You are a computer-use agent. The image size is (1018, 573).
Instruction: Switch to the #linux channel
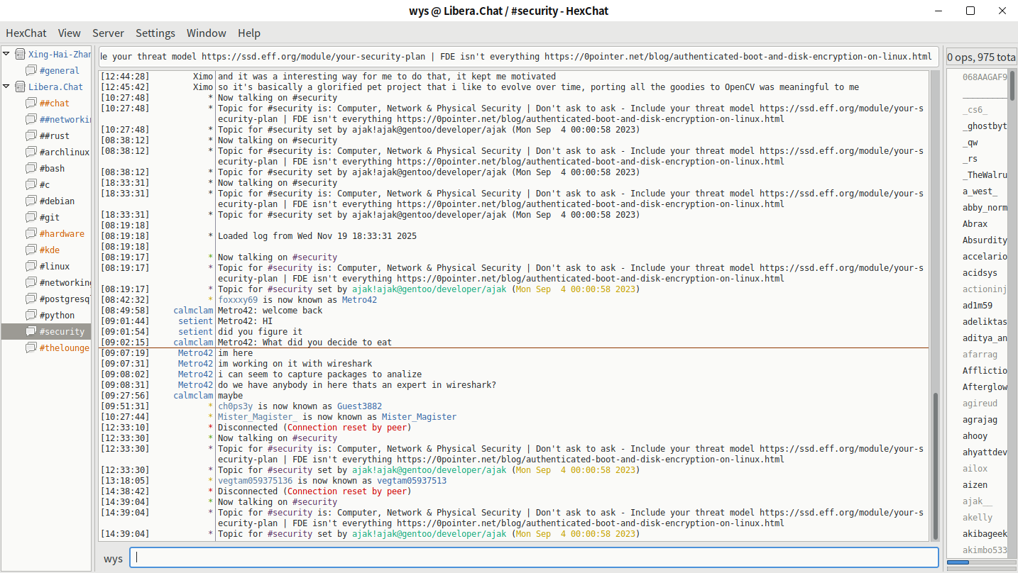click(55, 267)
